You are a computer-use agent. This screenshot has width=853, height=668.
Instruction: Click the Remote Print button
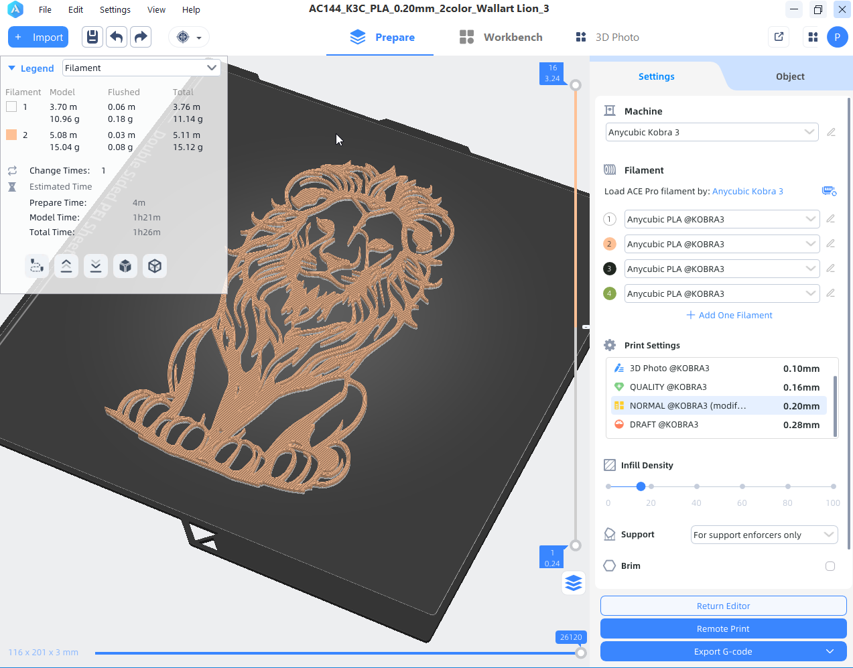tap(724, 628)
